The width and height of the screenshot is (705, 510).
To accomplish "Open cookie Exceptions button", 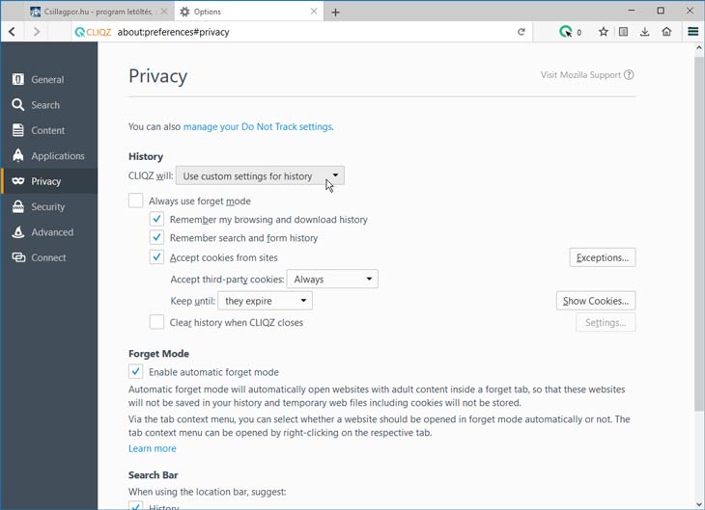I will pyautogui.click(x=603, y=257).
